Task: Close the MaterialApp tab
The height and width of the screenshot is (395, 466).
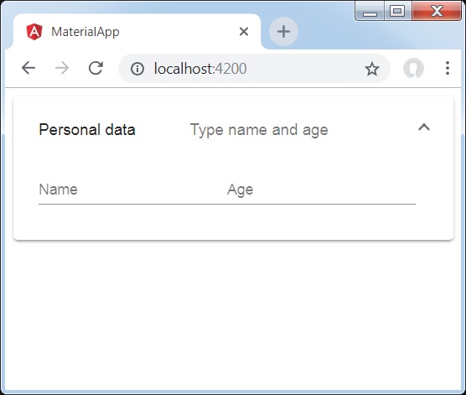Action: coord(244,31)
